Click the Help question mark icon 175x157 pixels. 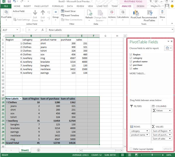[x=151, y=1]
